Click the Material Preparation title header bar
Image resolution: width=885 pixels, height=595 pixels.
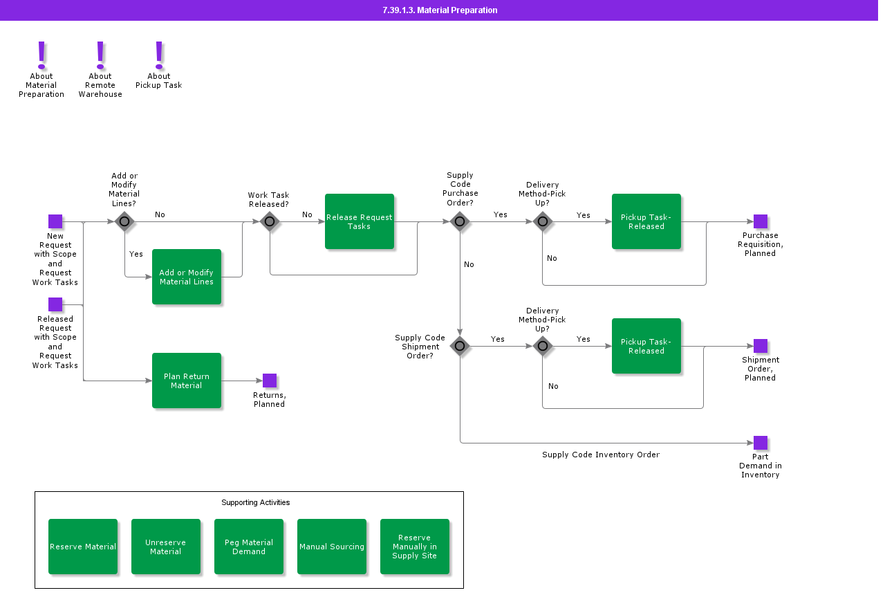coord(440,10)
